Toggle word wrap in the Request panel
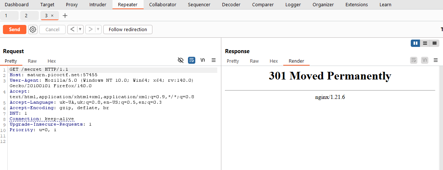The width and height of the screenshot is (443, 170). [192, 60]
